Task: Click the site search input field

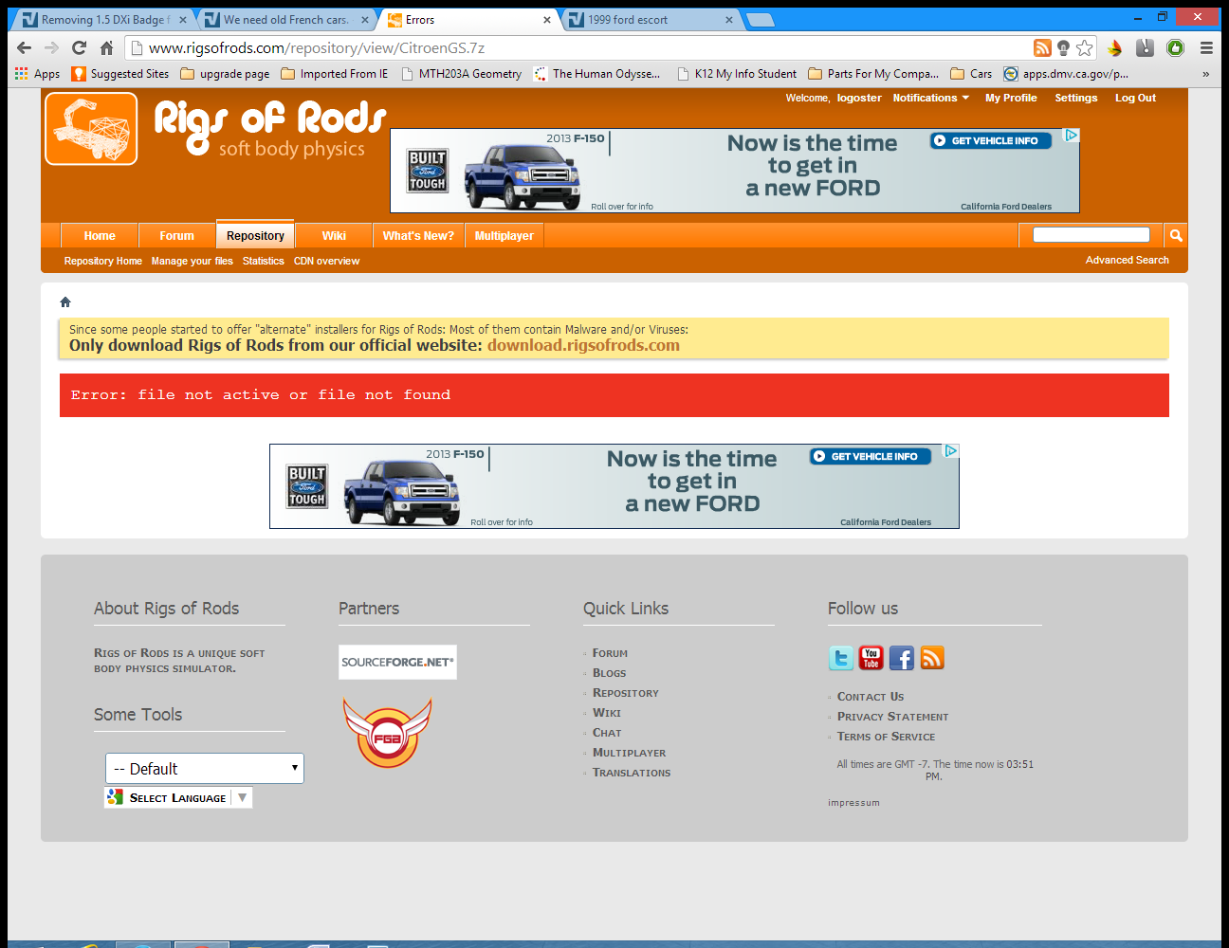Action: tap(1091, 235)
